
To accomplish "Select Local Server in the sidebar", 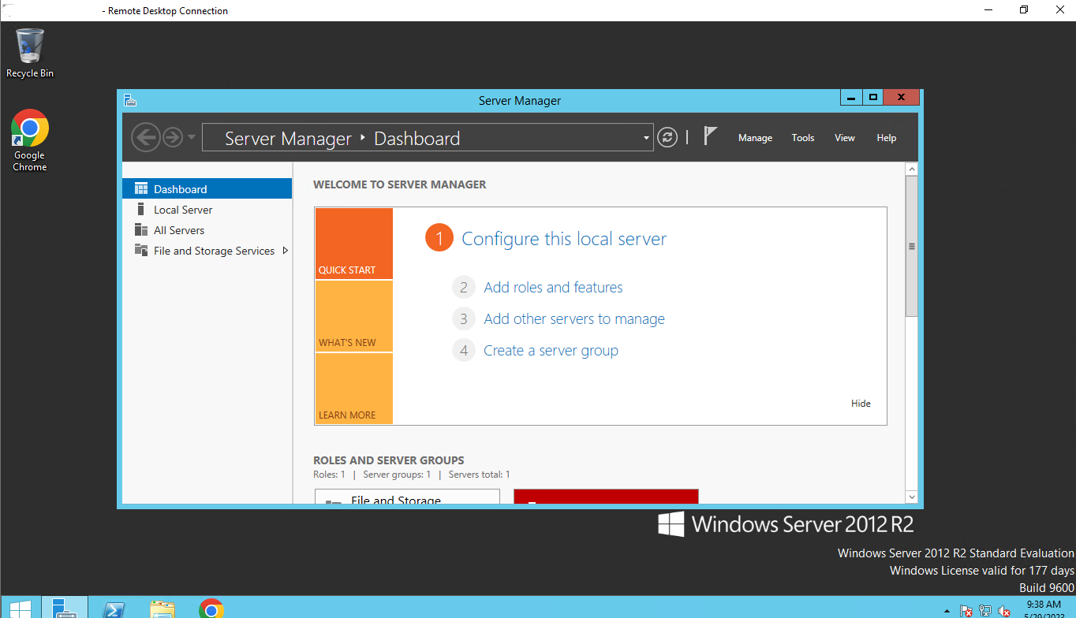I will point(207,210).
